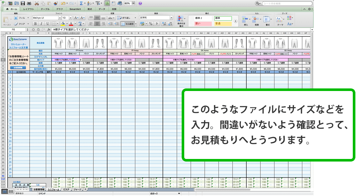Click the blue お客様情報 button in sheet

(18, 68)
